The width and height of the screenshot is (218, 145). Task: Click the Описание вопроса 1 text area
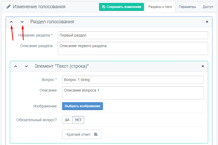133,93
